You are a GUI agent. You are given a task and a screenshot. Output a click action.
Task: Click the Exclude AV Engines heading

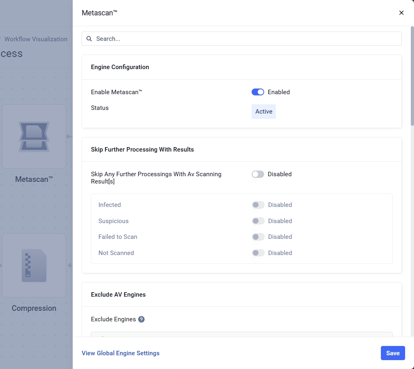118,295
